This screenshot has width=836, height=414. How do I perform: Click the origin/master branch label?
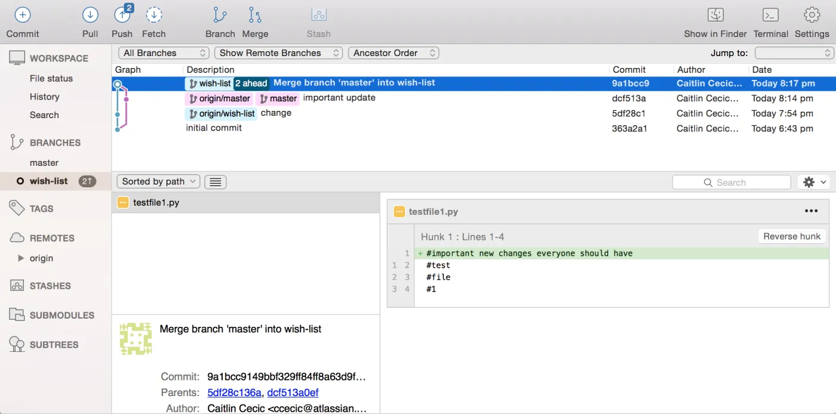(x=219, y=98)
